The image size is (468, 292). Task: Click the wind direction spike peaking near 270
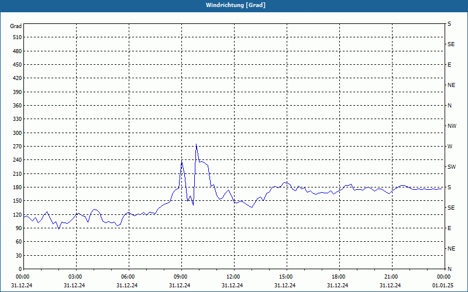[196, 144]
